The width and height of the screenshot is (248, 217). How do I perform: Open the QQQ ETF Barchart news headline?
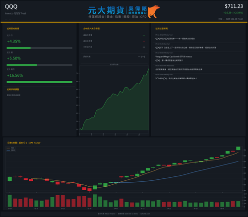[186, 48]
